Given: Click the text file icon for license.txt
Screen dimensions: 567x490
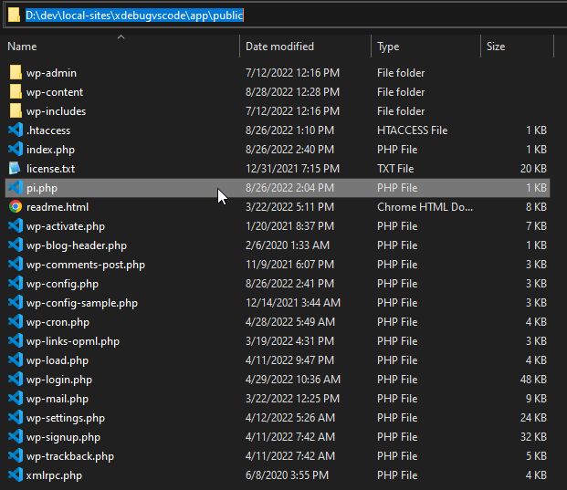Looking at the screenshot, I should (15, 168).
